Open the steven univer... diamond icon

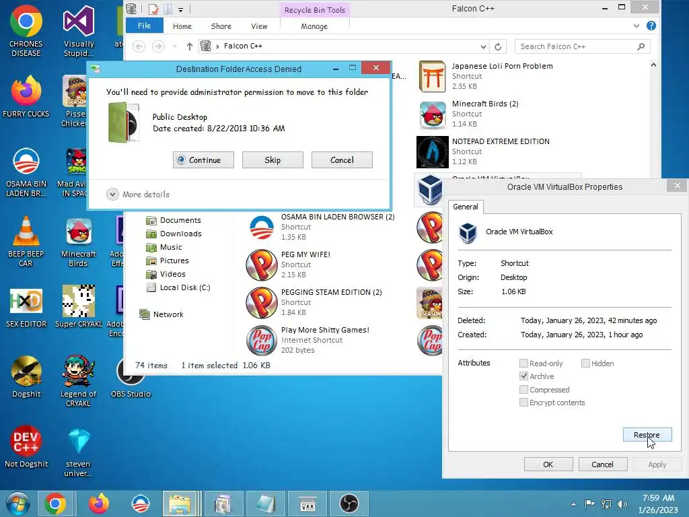78,452
